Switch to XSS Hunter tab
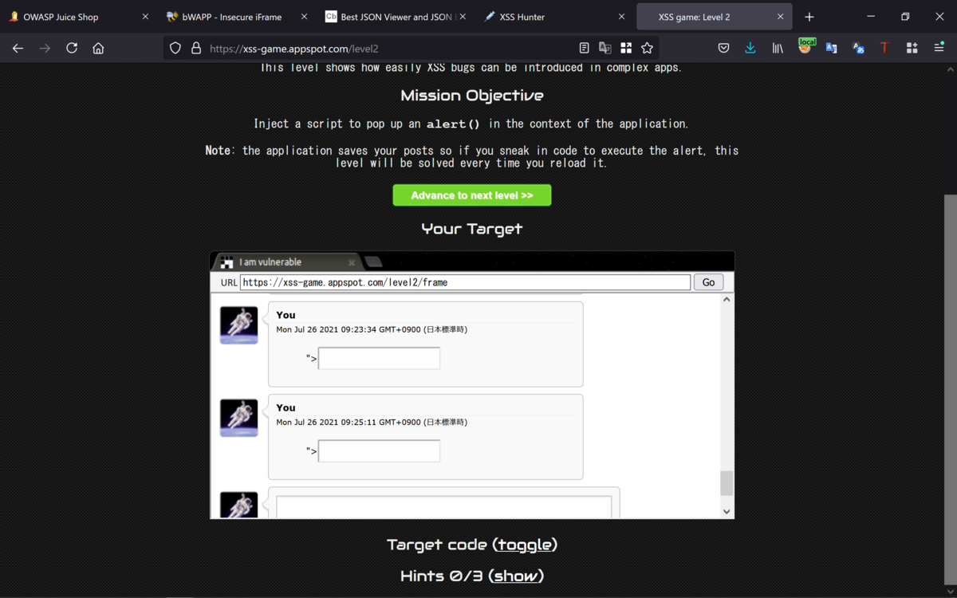 554,17
